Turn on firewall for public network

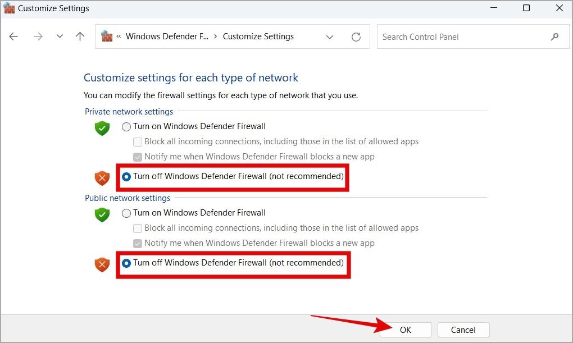coord(126,213)
